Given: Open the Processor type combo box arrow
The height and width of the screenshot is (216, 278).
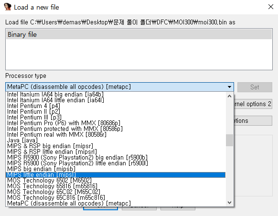Looking at the screenshot, I should (x=229, y=87).
